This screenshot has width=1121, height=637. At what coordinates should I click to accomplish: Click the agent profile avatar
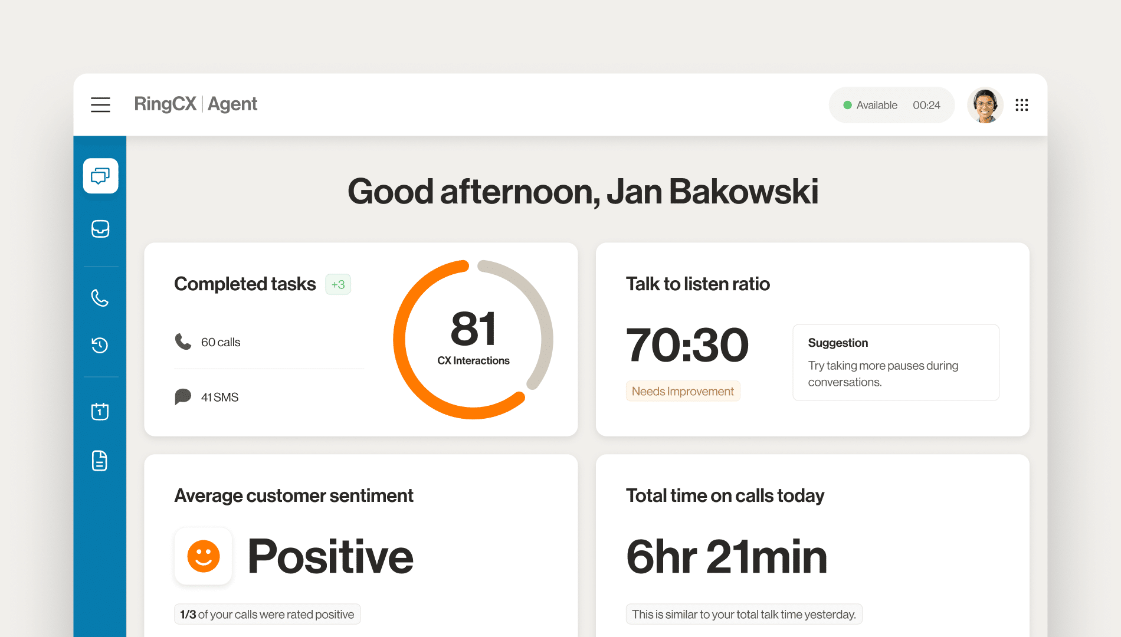pos(985,105)
